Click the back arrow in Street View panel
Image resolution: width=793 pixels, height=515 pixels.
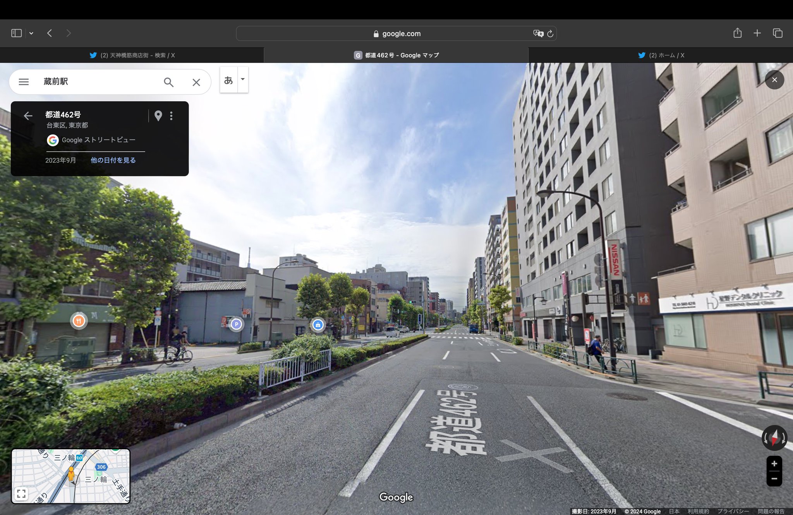[x=28, y=116]
